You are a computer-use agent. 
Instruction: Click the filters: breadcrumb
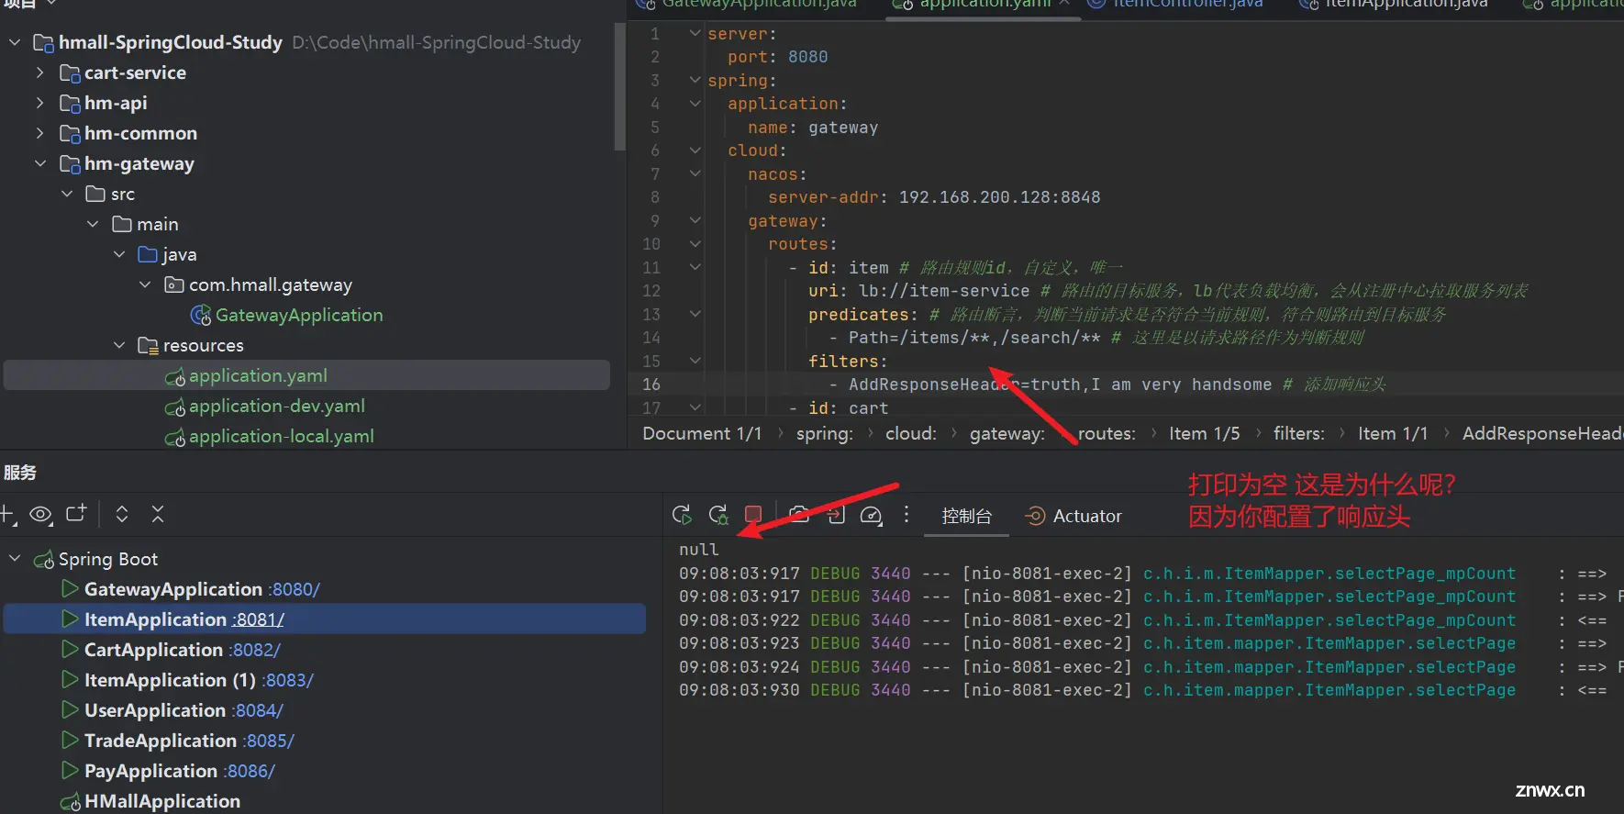[1298, 433]
